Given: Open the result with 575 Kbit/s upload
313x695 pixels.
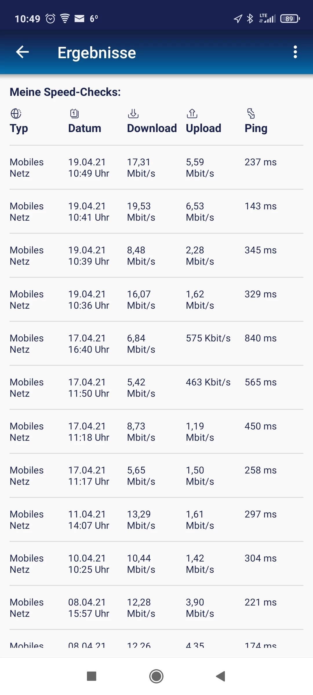Looking at the screenshot, I should (x=156, y=344).
